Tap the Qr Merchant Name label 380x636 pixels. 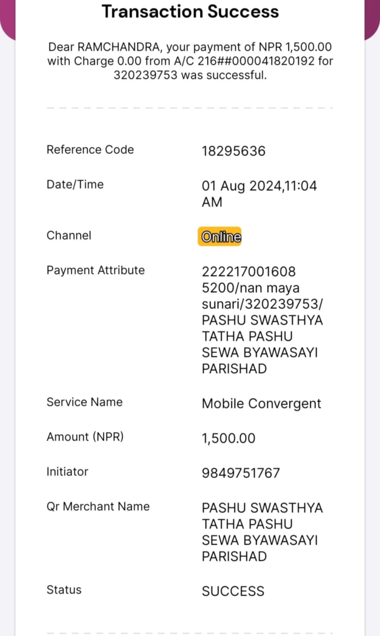coord(98,506)
